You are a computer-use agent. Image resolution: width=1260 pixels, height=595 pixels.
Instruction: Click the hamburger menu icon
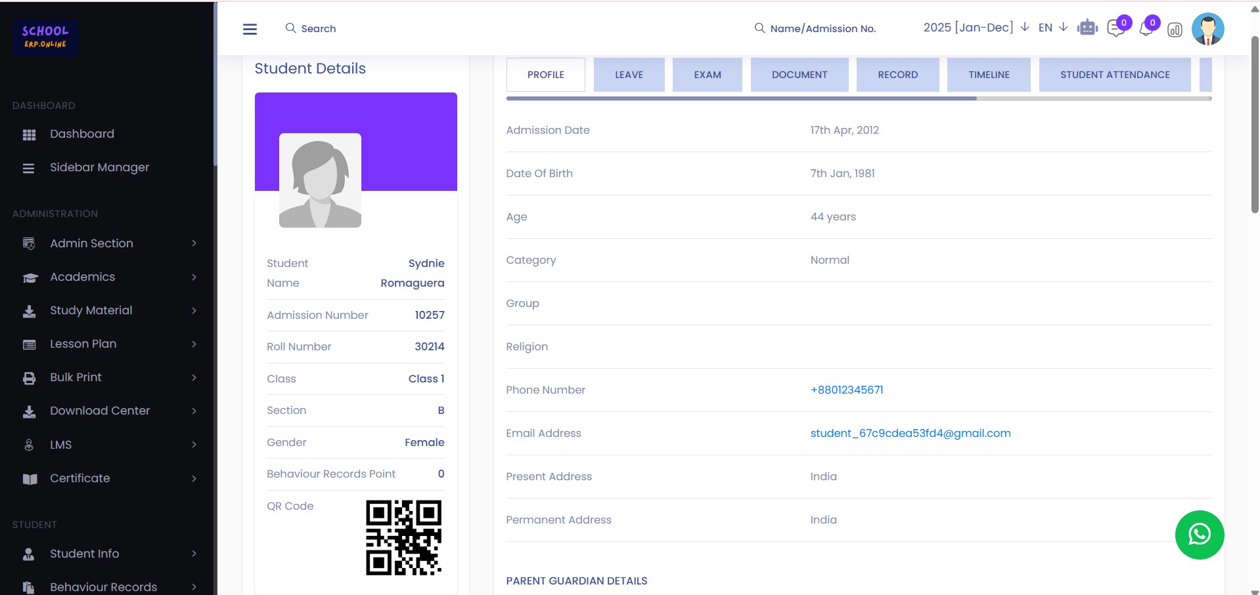click(250, 29)
